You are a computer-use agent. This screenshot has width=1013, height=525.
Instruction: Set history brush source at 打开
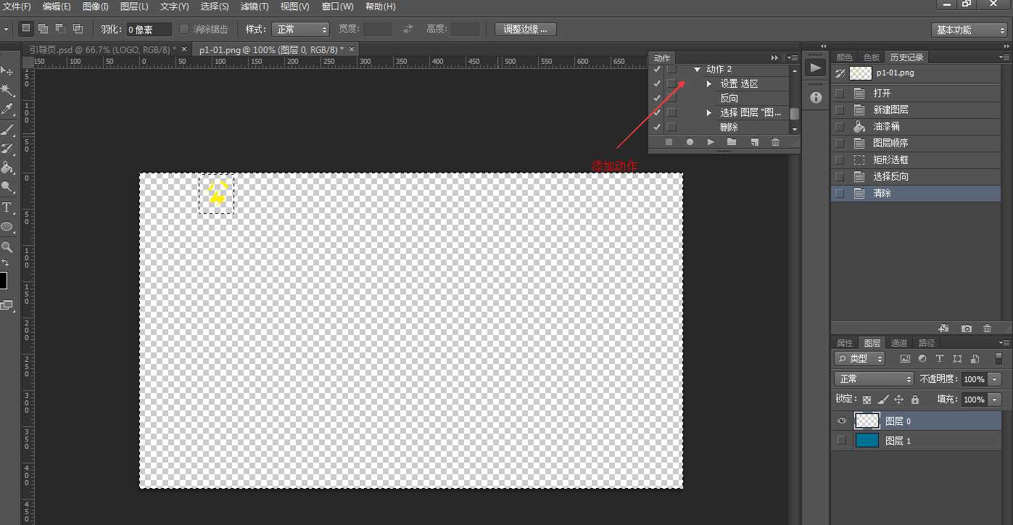(x=840, y=94)
